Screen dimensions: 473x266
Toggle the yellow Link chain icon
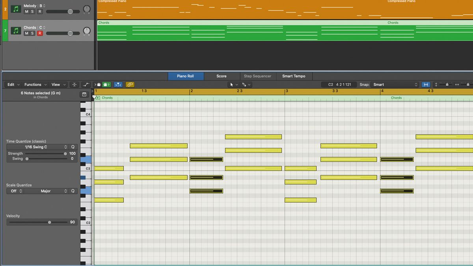(129, 84)
